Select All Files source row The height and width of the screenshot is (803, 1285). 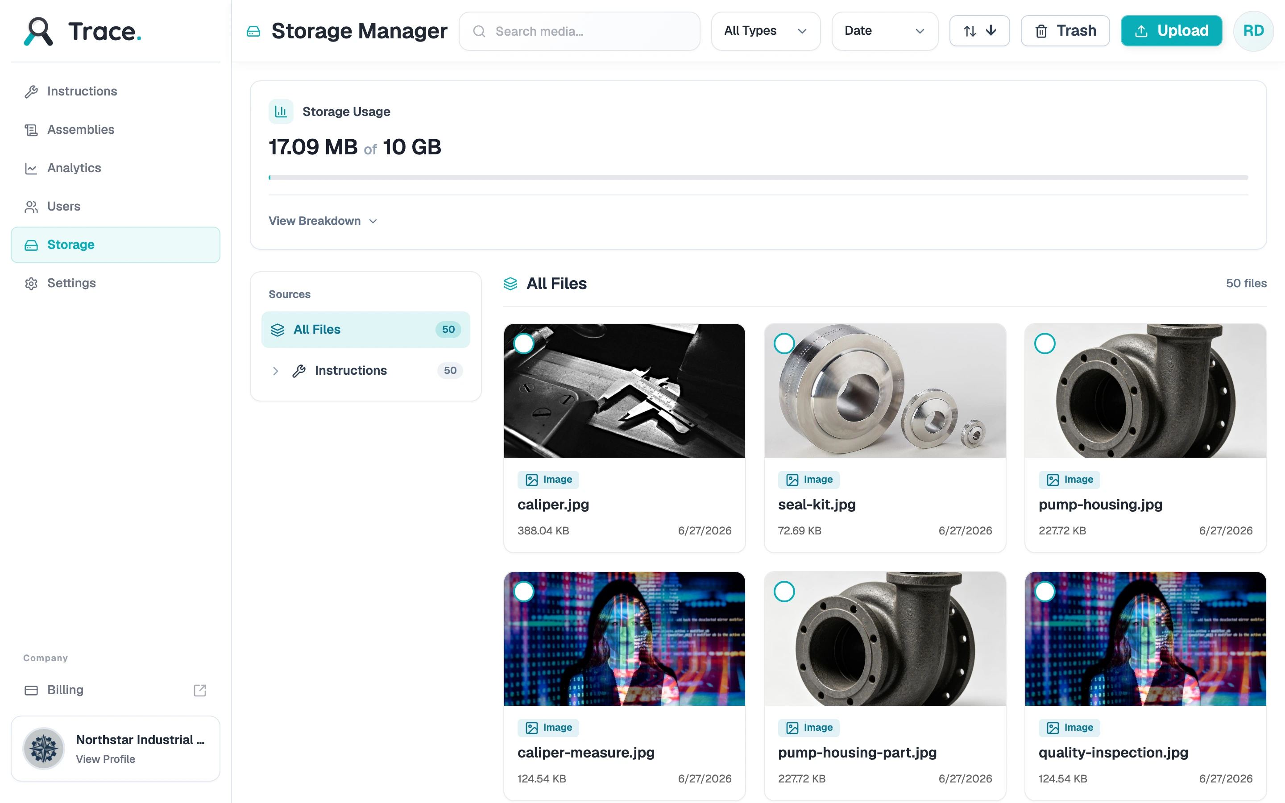365,330
